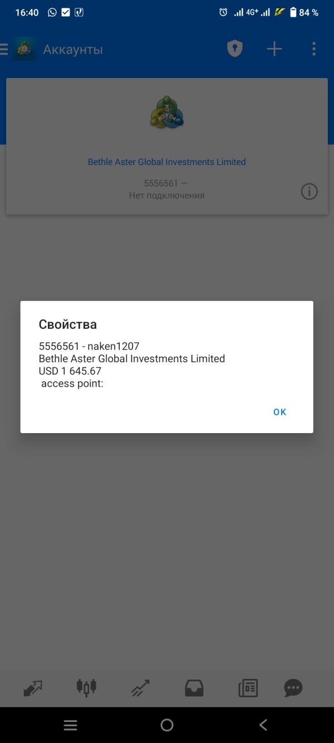This screenshot has height=743, width=334.
Task: Tap the shield key icon in header
Action: coord(235,49)
